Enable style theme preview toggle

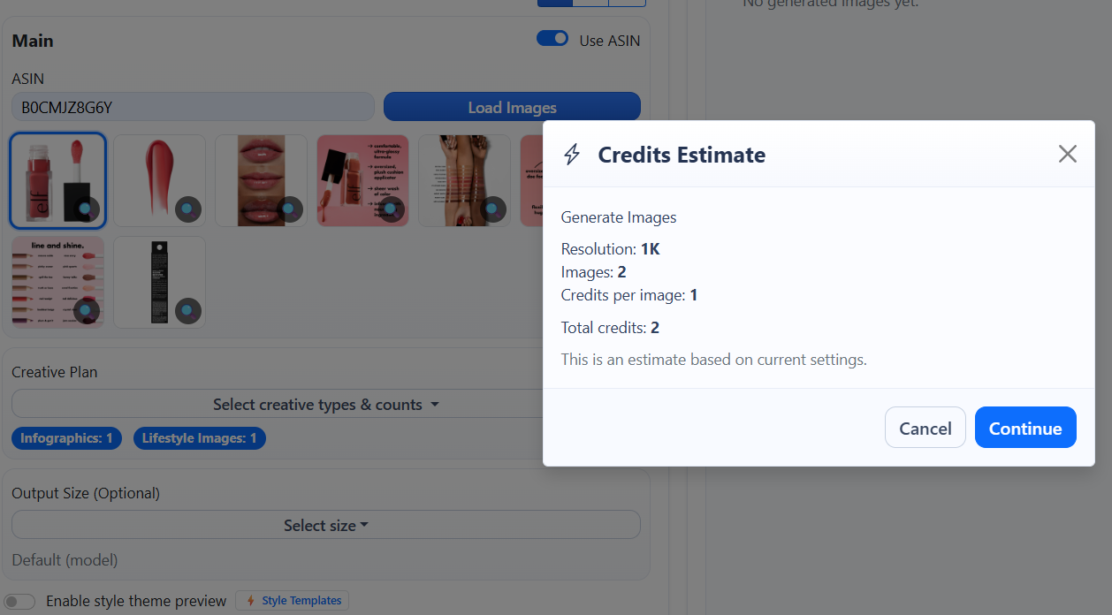(x=19, y=601)
